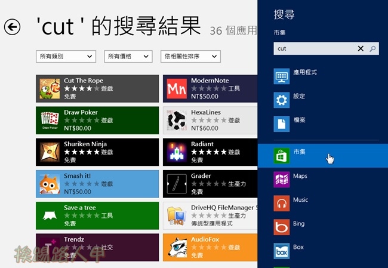Screen dimensions: 388x268
Task: Open the Cut The Rope title
Action: pos(84,81)
